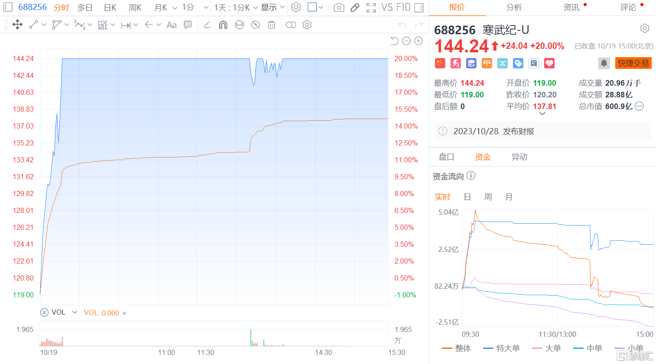656x364 pixels.
Task: Select the chart projection tool
Action: click(x=102, y=25)
